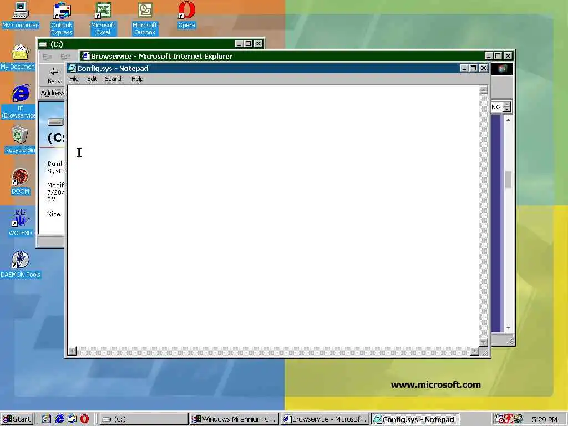Screen dimensions: 568x426
Task: Click the first system tray icon
Action: (x=500, y=419)
